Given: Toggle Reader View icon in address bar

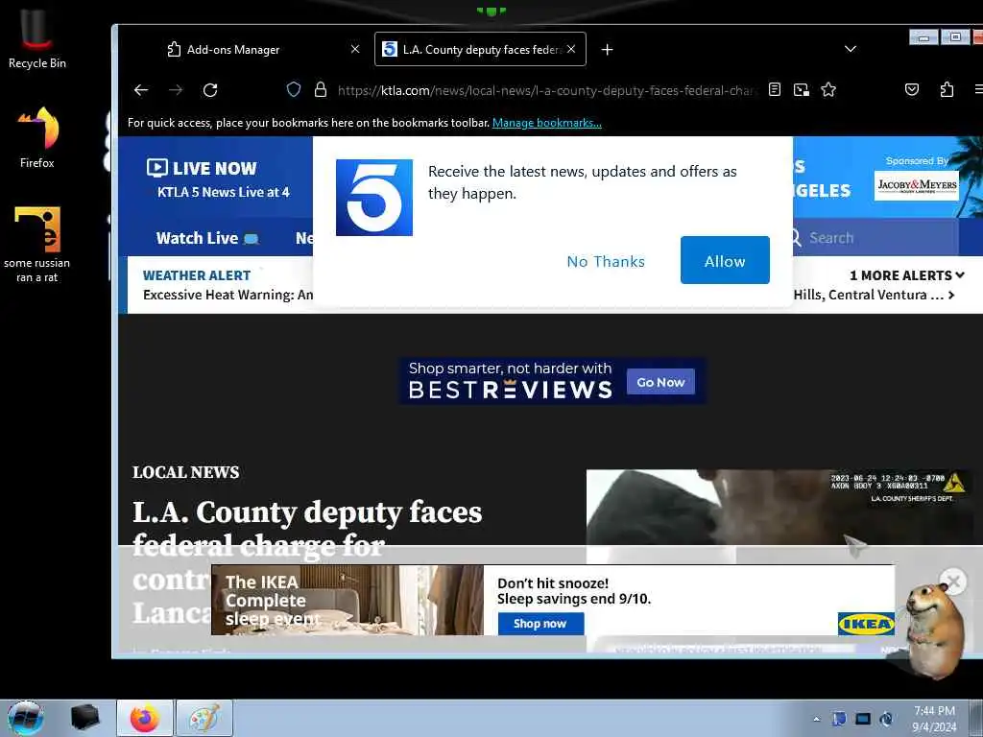Looking at the screenshot, I should [775, 89].
